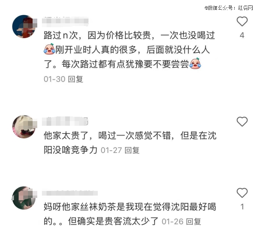
Task: Like the comment about passing by n times
Action: click(x=242, y=21)
